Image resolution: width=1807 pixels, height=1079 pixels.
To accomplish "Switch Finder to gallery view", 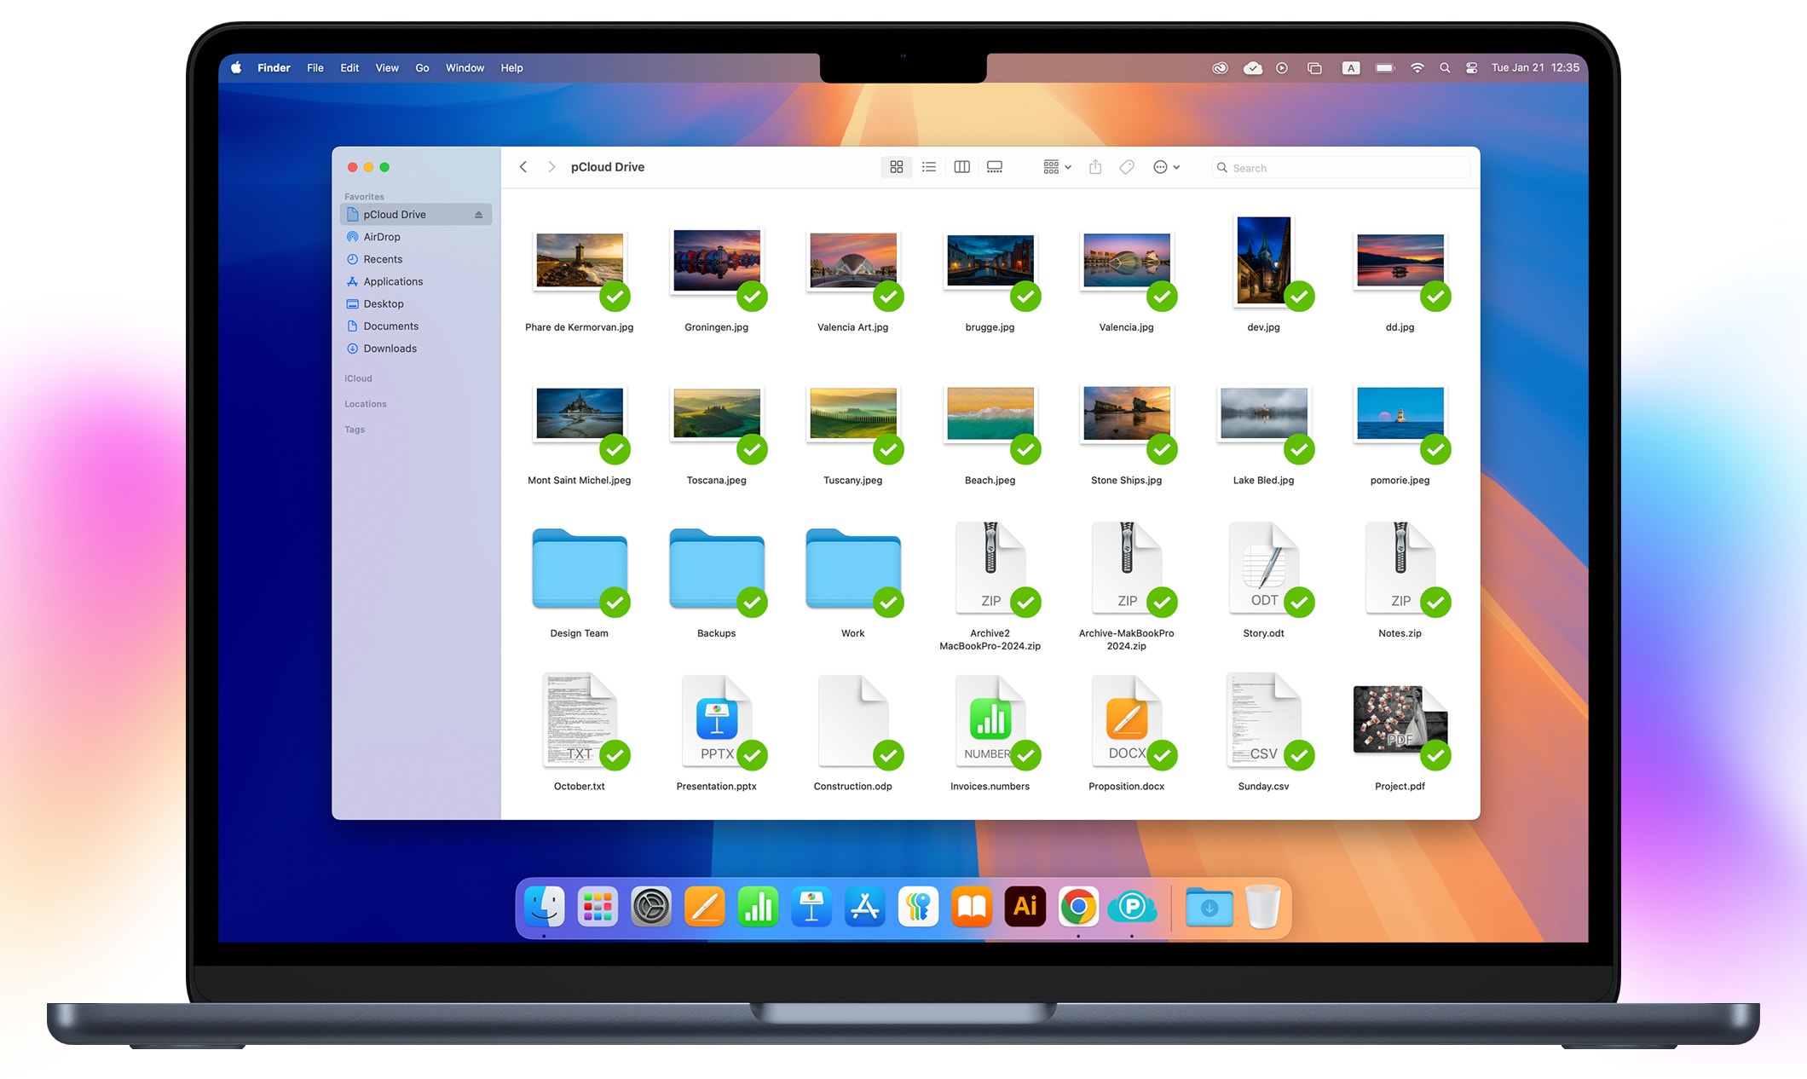I will point(994,166).
